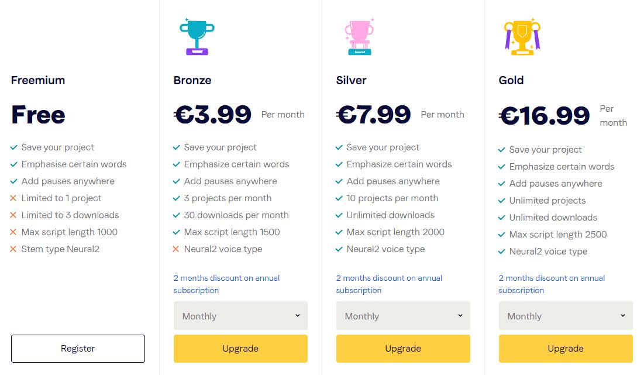Click the red X beside Bronze 'Neural2 voice type'
This screenshot has height=375, width=644.
click(176, 249)
